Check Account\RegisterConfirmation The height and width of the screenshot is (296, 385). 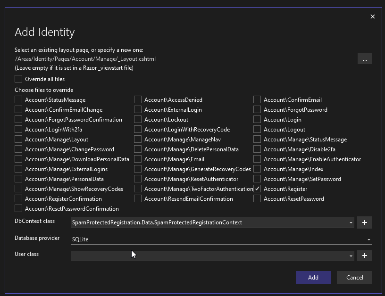point(18,198)
